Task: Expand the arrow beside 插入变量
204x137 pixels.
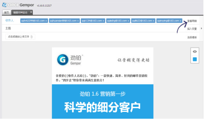Action: pyautogui.click(x=202, y=28)
